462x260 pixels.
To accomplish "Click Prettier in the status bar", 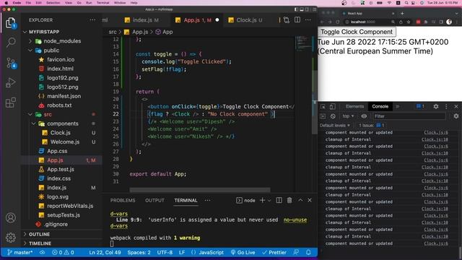I will pyautogui.click(x=274, y=252).
